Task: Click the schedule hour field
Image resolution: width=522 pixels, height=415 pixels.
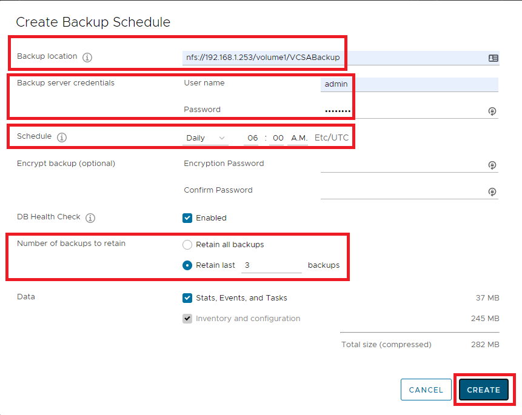Action: [x=252, y=138]
